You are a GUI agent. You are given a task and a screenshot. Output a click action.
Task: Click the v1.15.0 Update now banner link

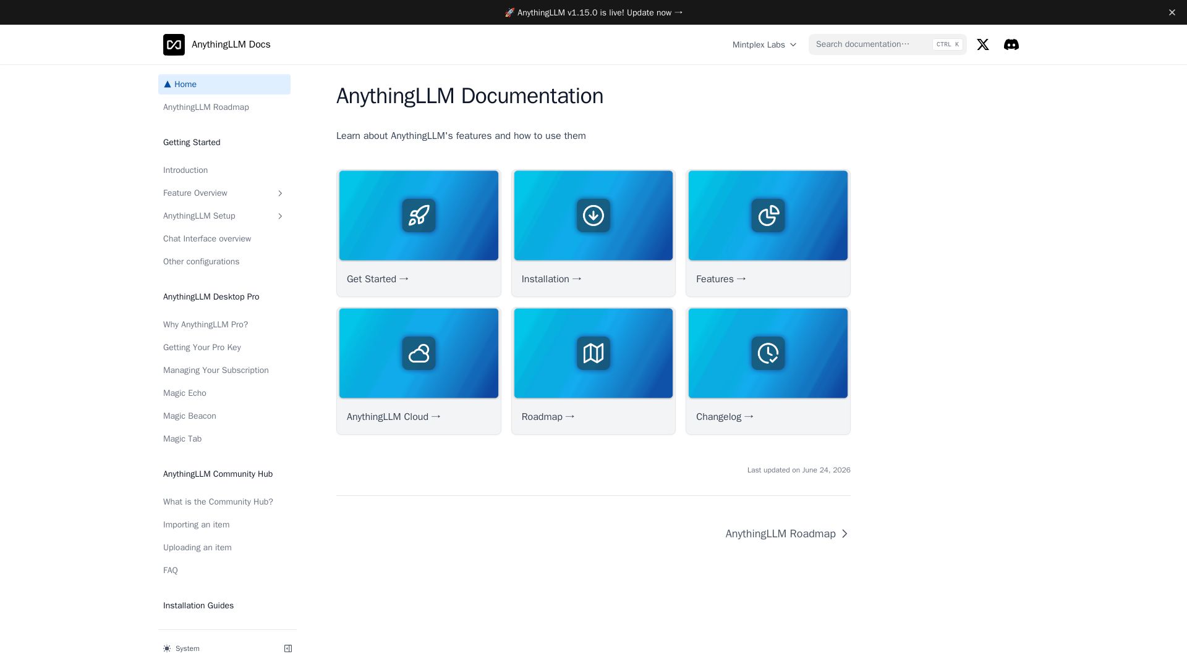[x=593, y=12]
